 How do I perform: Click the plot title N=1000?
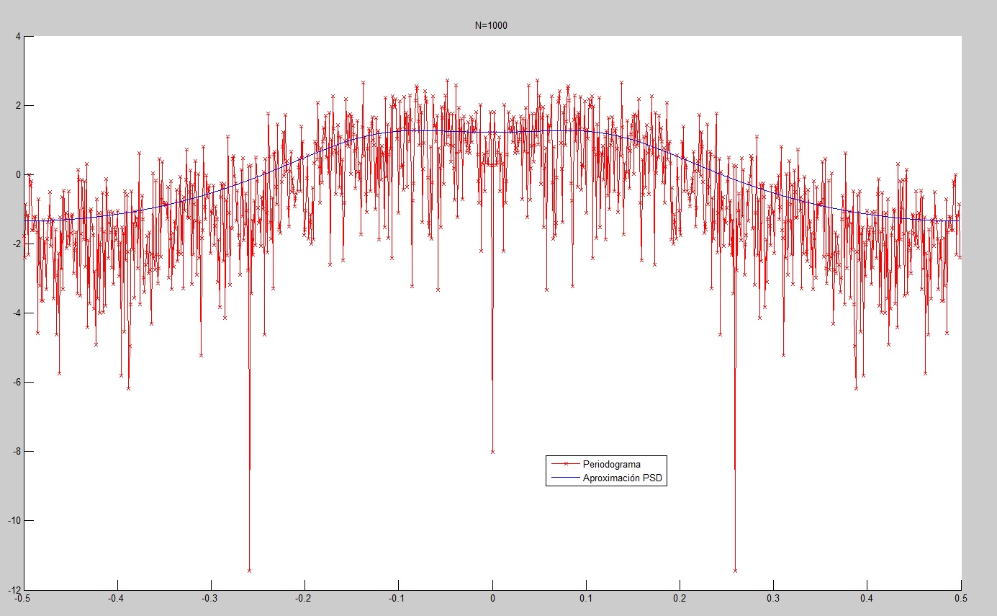pos(492,25)
